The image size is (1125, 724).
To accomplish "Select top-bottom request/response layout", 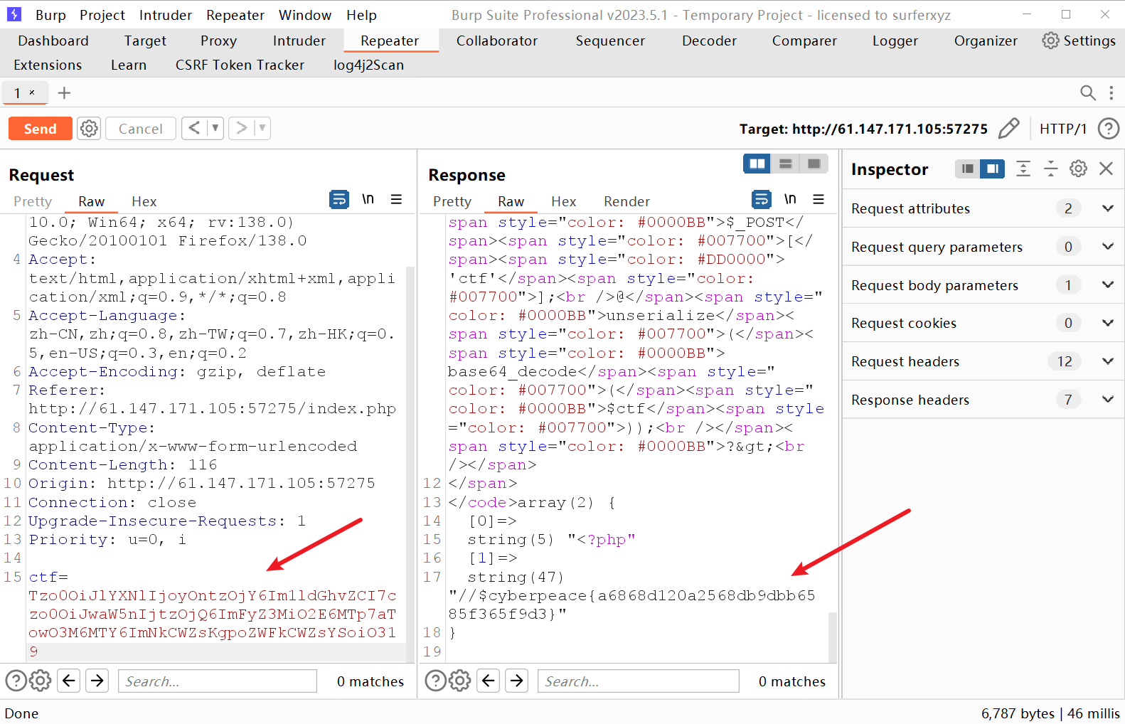I will click(x=785, y=164).
